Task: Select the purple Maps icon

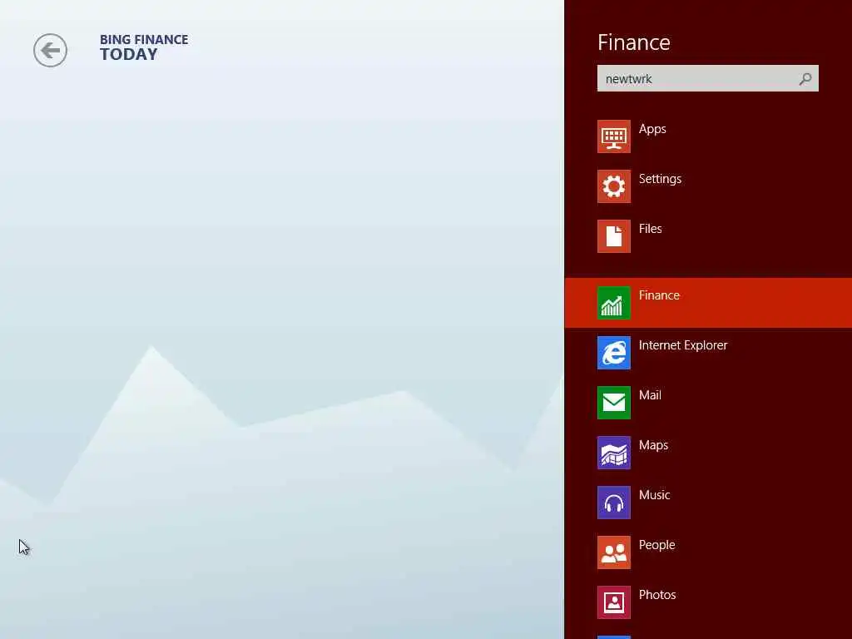Action: (614, 453)
